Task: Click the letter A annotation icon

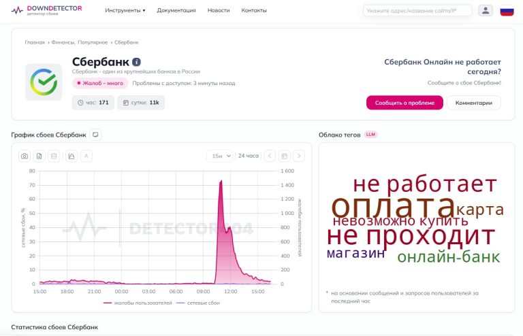Action: (86, 156)
